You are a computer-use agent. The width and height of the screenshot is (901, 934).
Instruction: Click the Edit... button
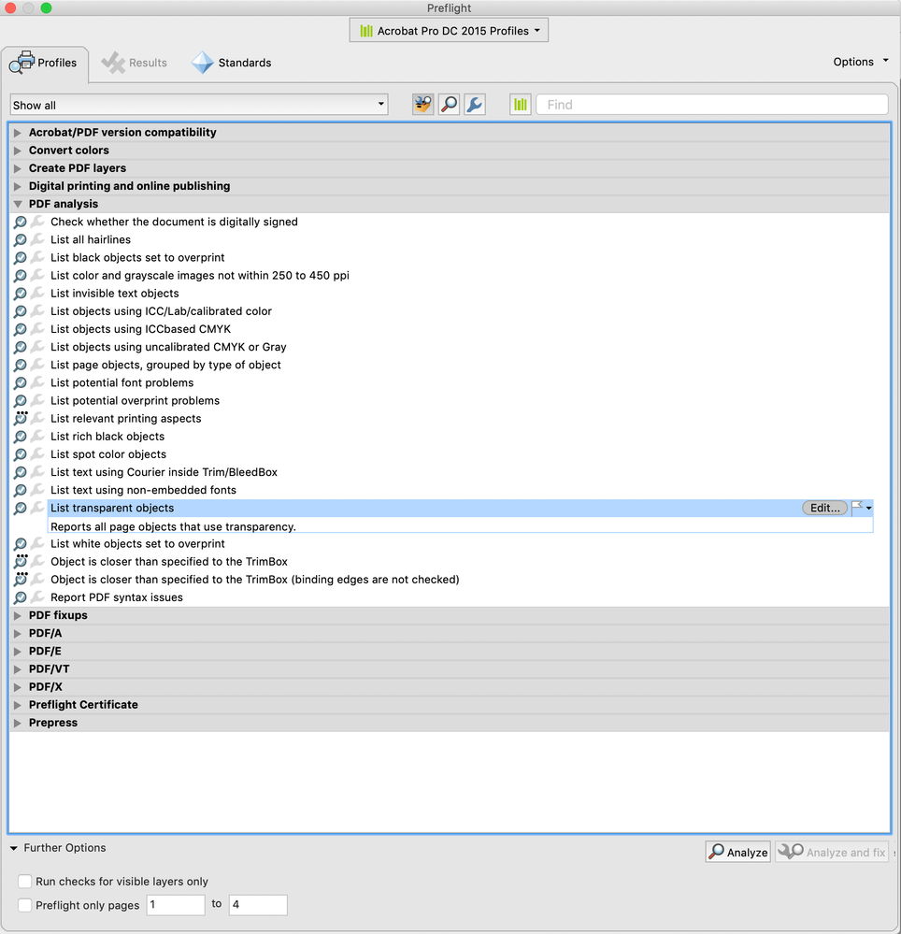click(x=824, y=508)
